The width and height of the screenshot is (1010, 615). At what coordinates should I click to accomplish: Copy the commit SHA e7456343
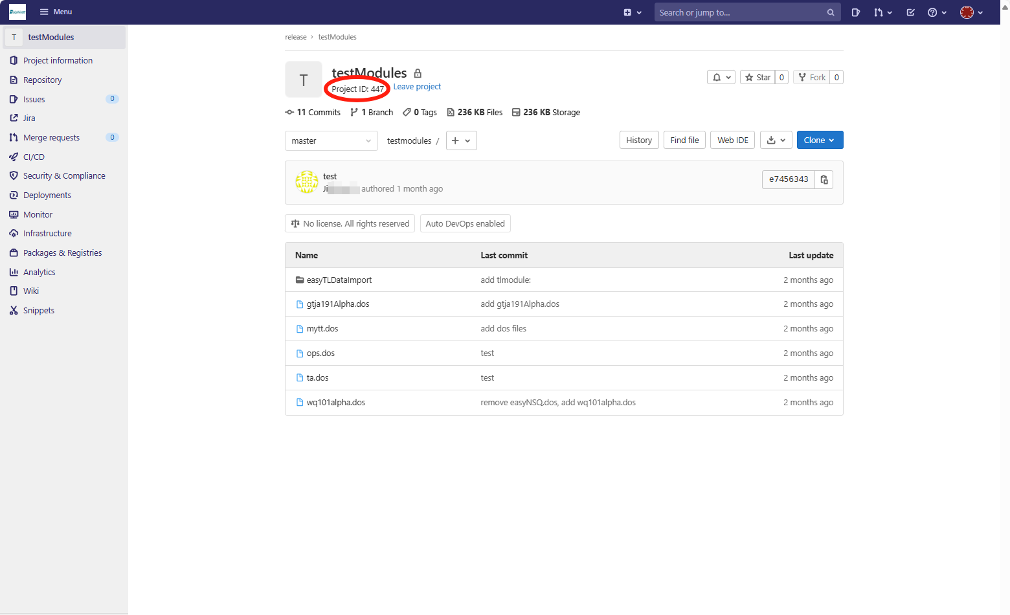(x=824, y=179)
